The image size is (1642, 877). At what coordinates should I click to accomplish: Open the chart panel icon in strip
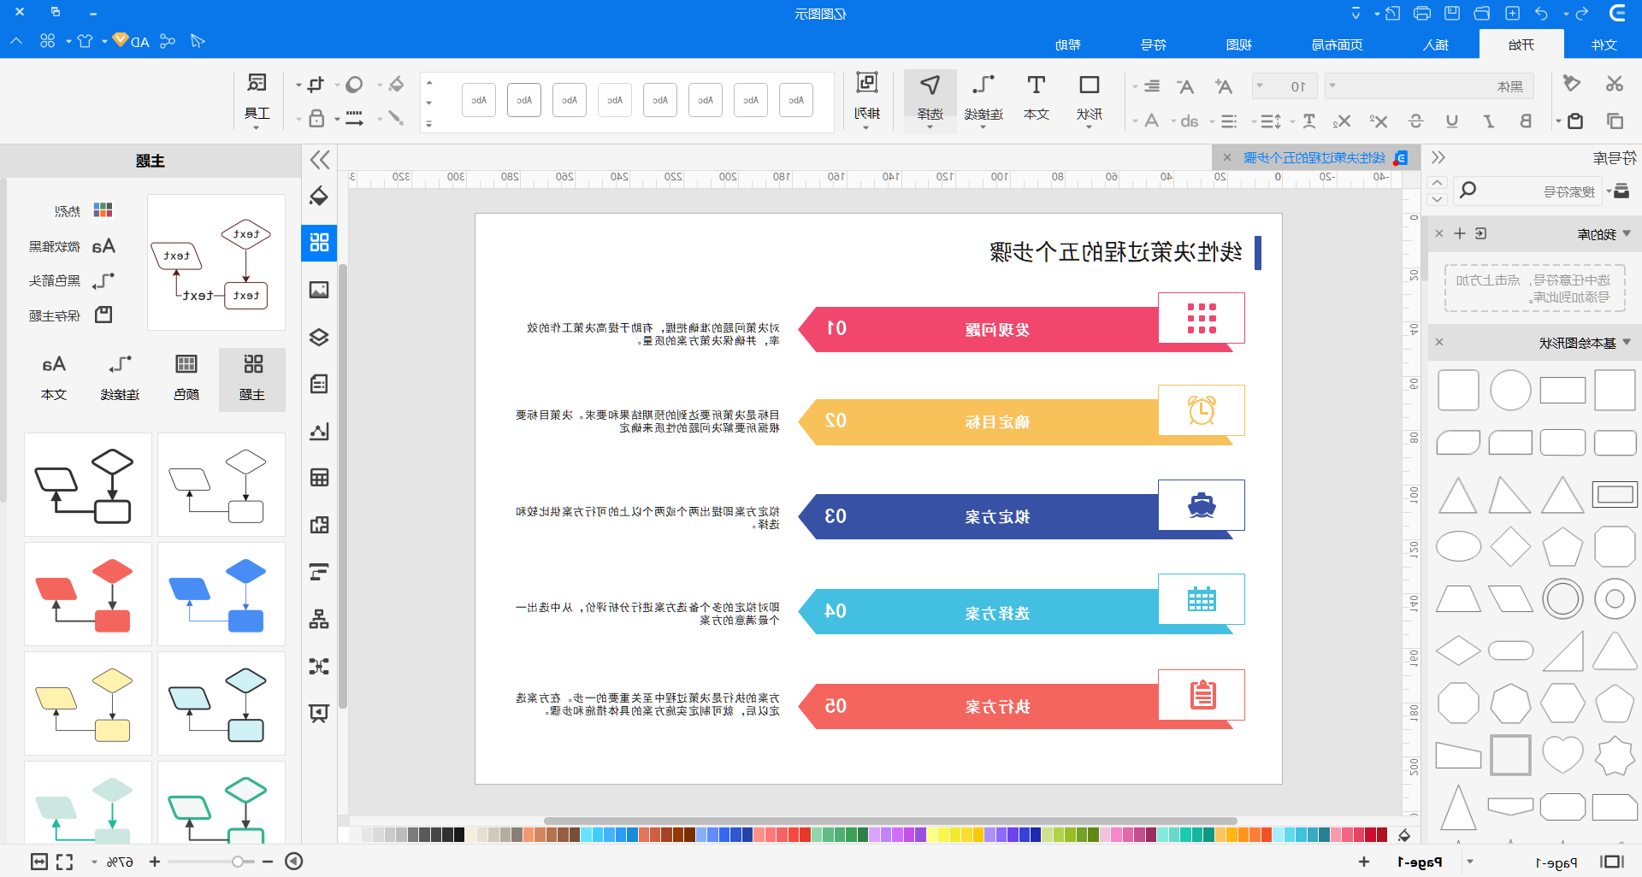[319, 431]
